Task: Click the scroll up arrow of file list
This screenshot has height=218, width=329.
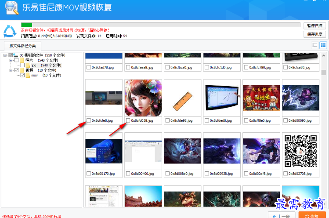Action: 323,56
